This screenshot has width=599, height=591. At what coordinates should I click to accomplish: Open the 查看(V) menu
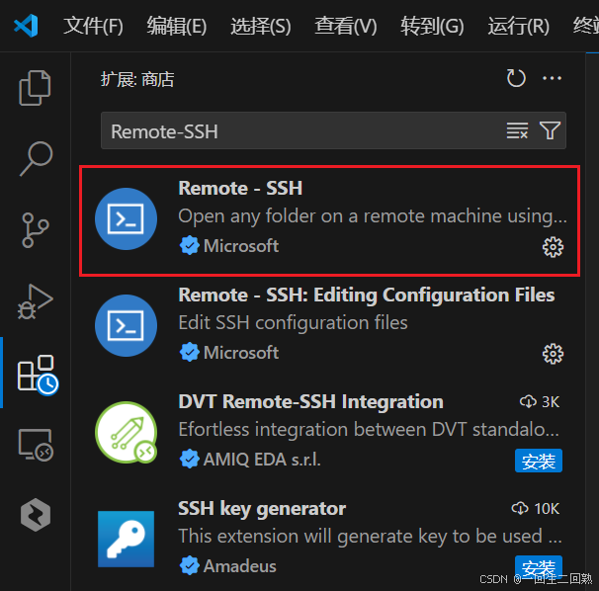(346, 26)
